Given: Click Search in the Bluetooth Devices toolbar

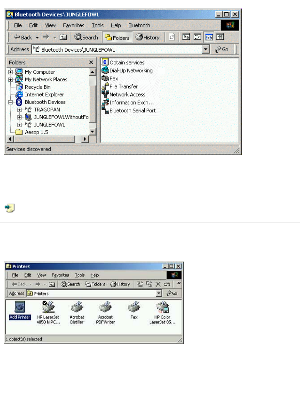Looking at the screenshot, I should coord(86,37).
